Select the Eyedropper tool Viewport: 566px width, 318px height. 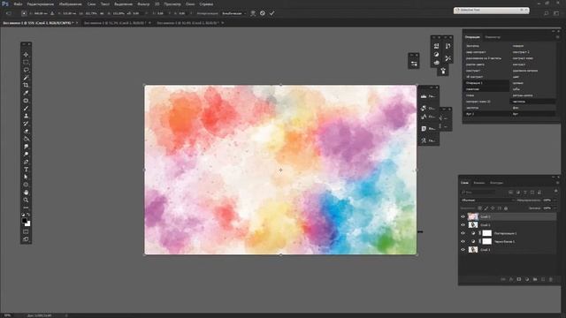coord(26,93)
